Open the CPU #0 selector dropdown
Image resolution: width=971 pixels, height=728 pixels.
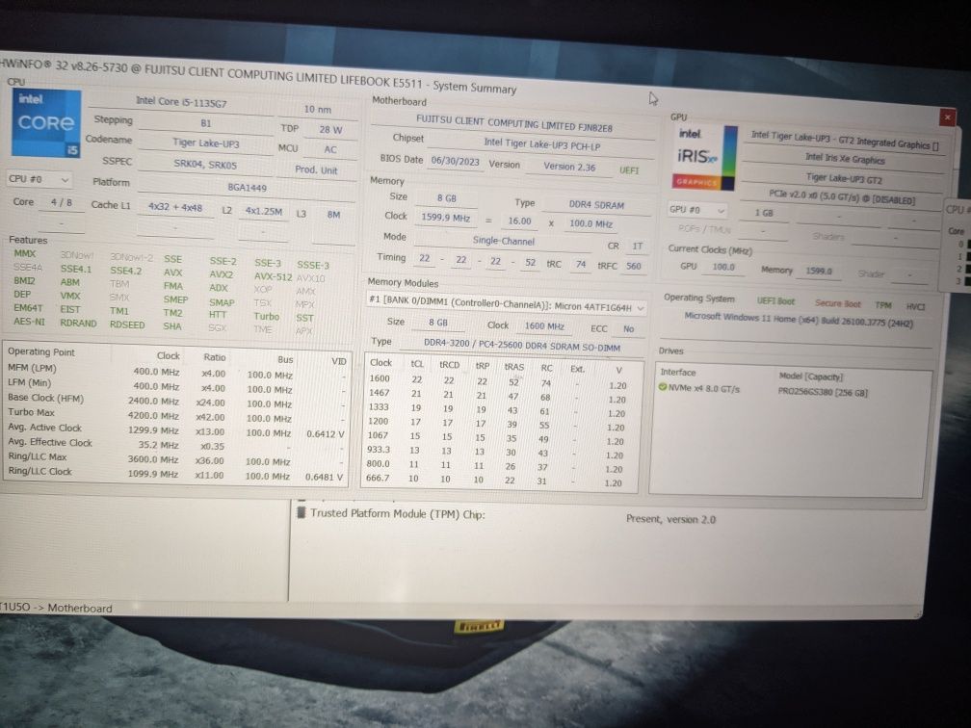pyautogui.click(x=39, y=179)
